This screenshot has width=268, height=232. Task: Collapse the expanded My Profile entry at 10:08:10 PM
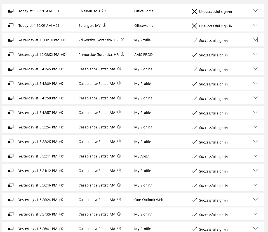coord(255,39)
